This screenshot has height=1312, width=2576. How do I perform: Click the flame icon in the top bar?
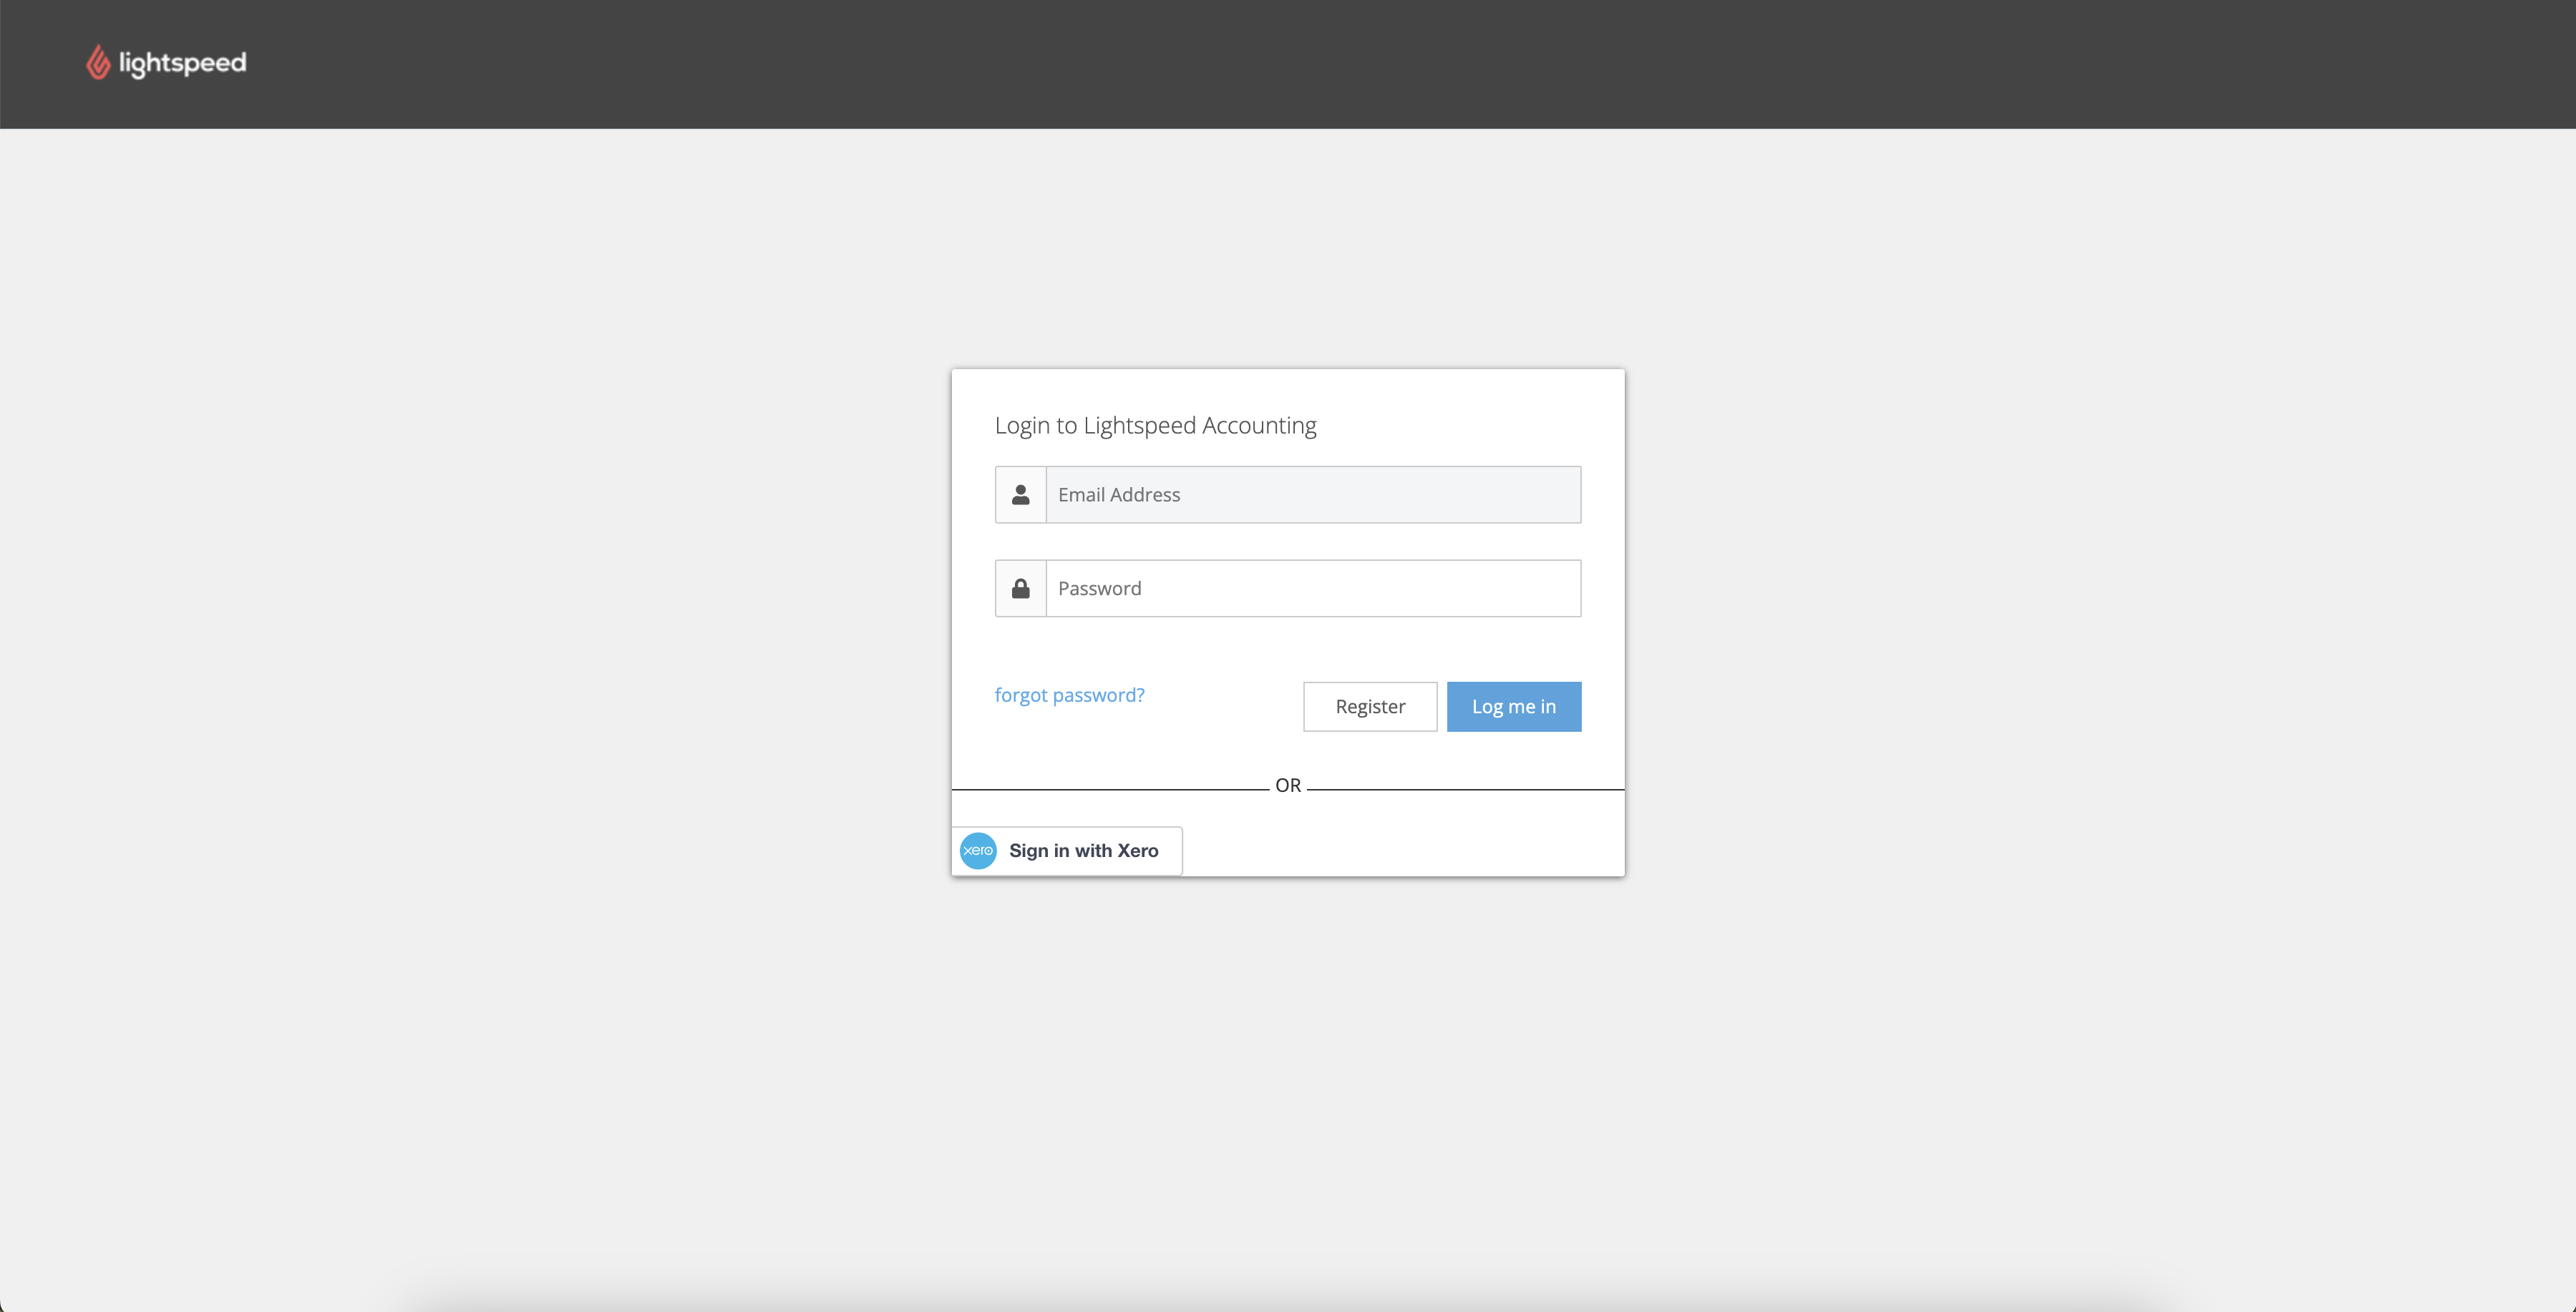(x=98, y=62)
